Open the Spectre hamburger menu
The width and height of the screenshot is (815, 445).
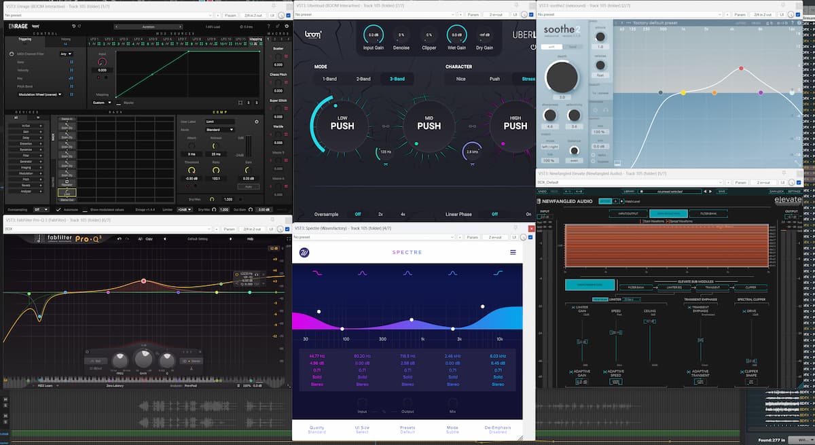click(x=513, y=252)
